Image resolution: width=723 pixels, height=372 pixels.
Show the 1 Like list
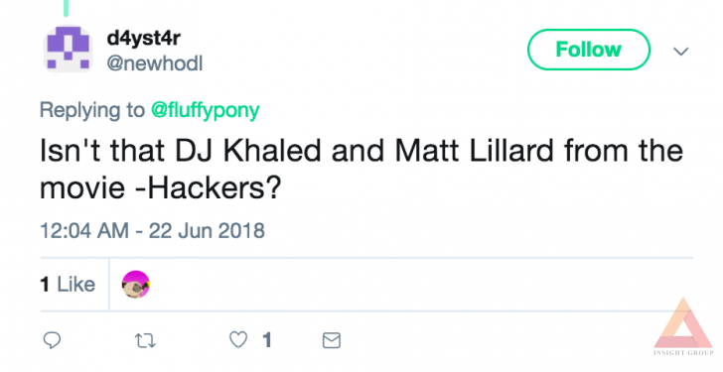pos(68,284)
